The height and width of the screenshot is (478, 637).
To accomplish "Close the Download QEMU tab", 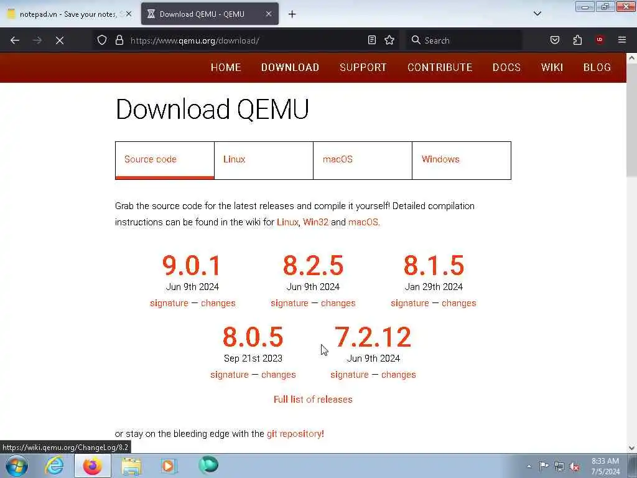I will pos(269,14).
